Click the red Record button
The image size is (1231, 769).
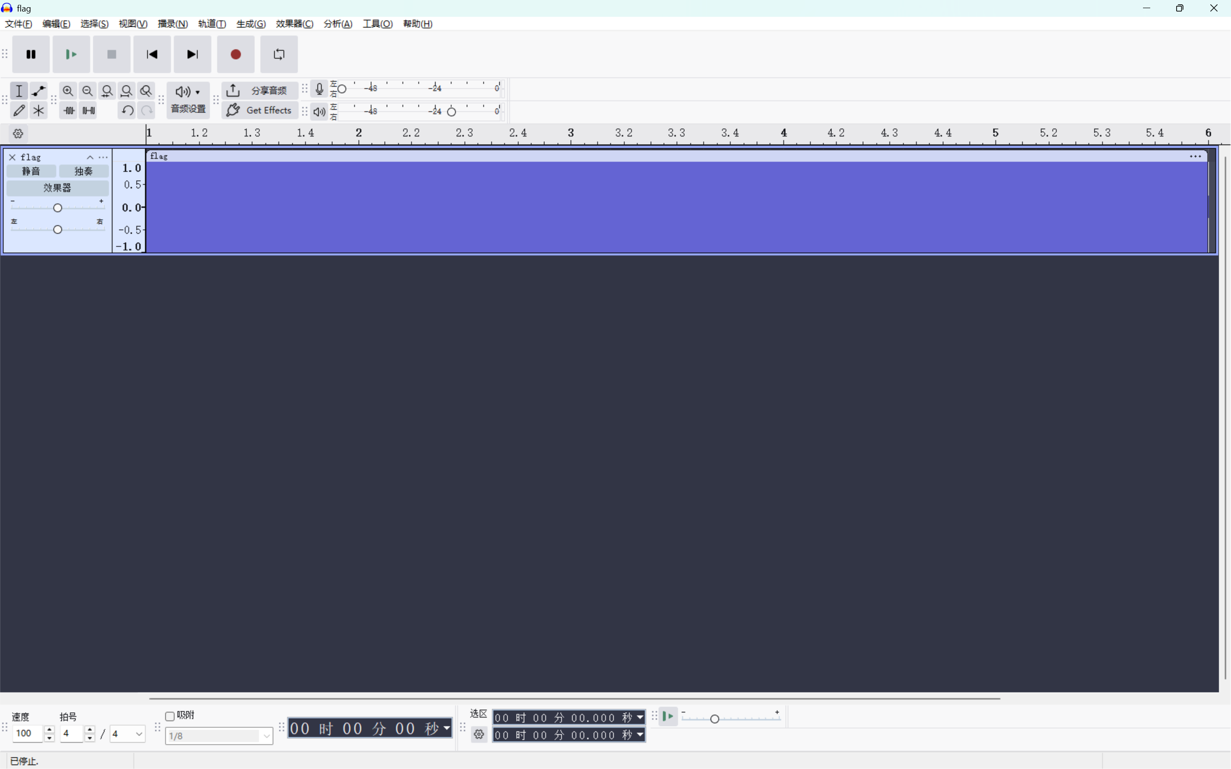[x=236, y=54]
